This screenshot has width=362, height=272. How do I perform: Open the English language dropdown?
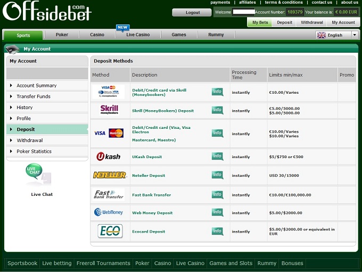coord(337,35)
